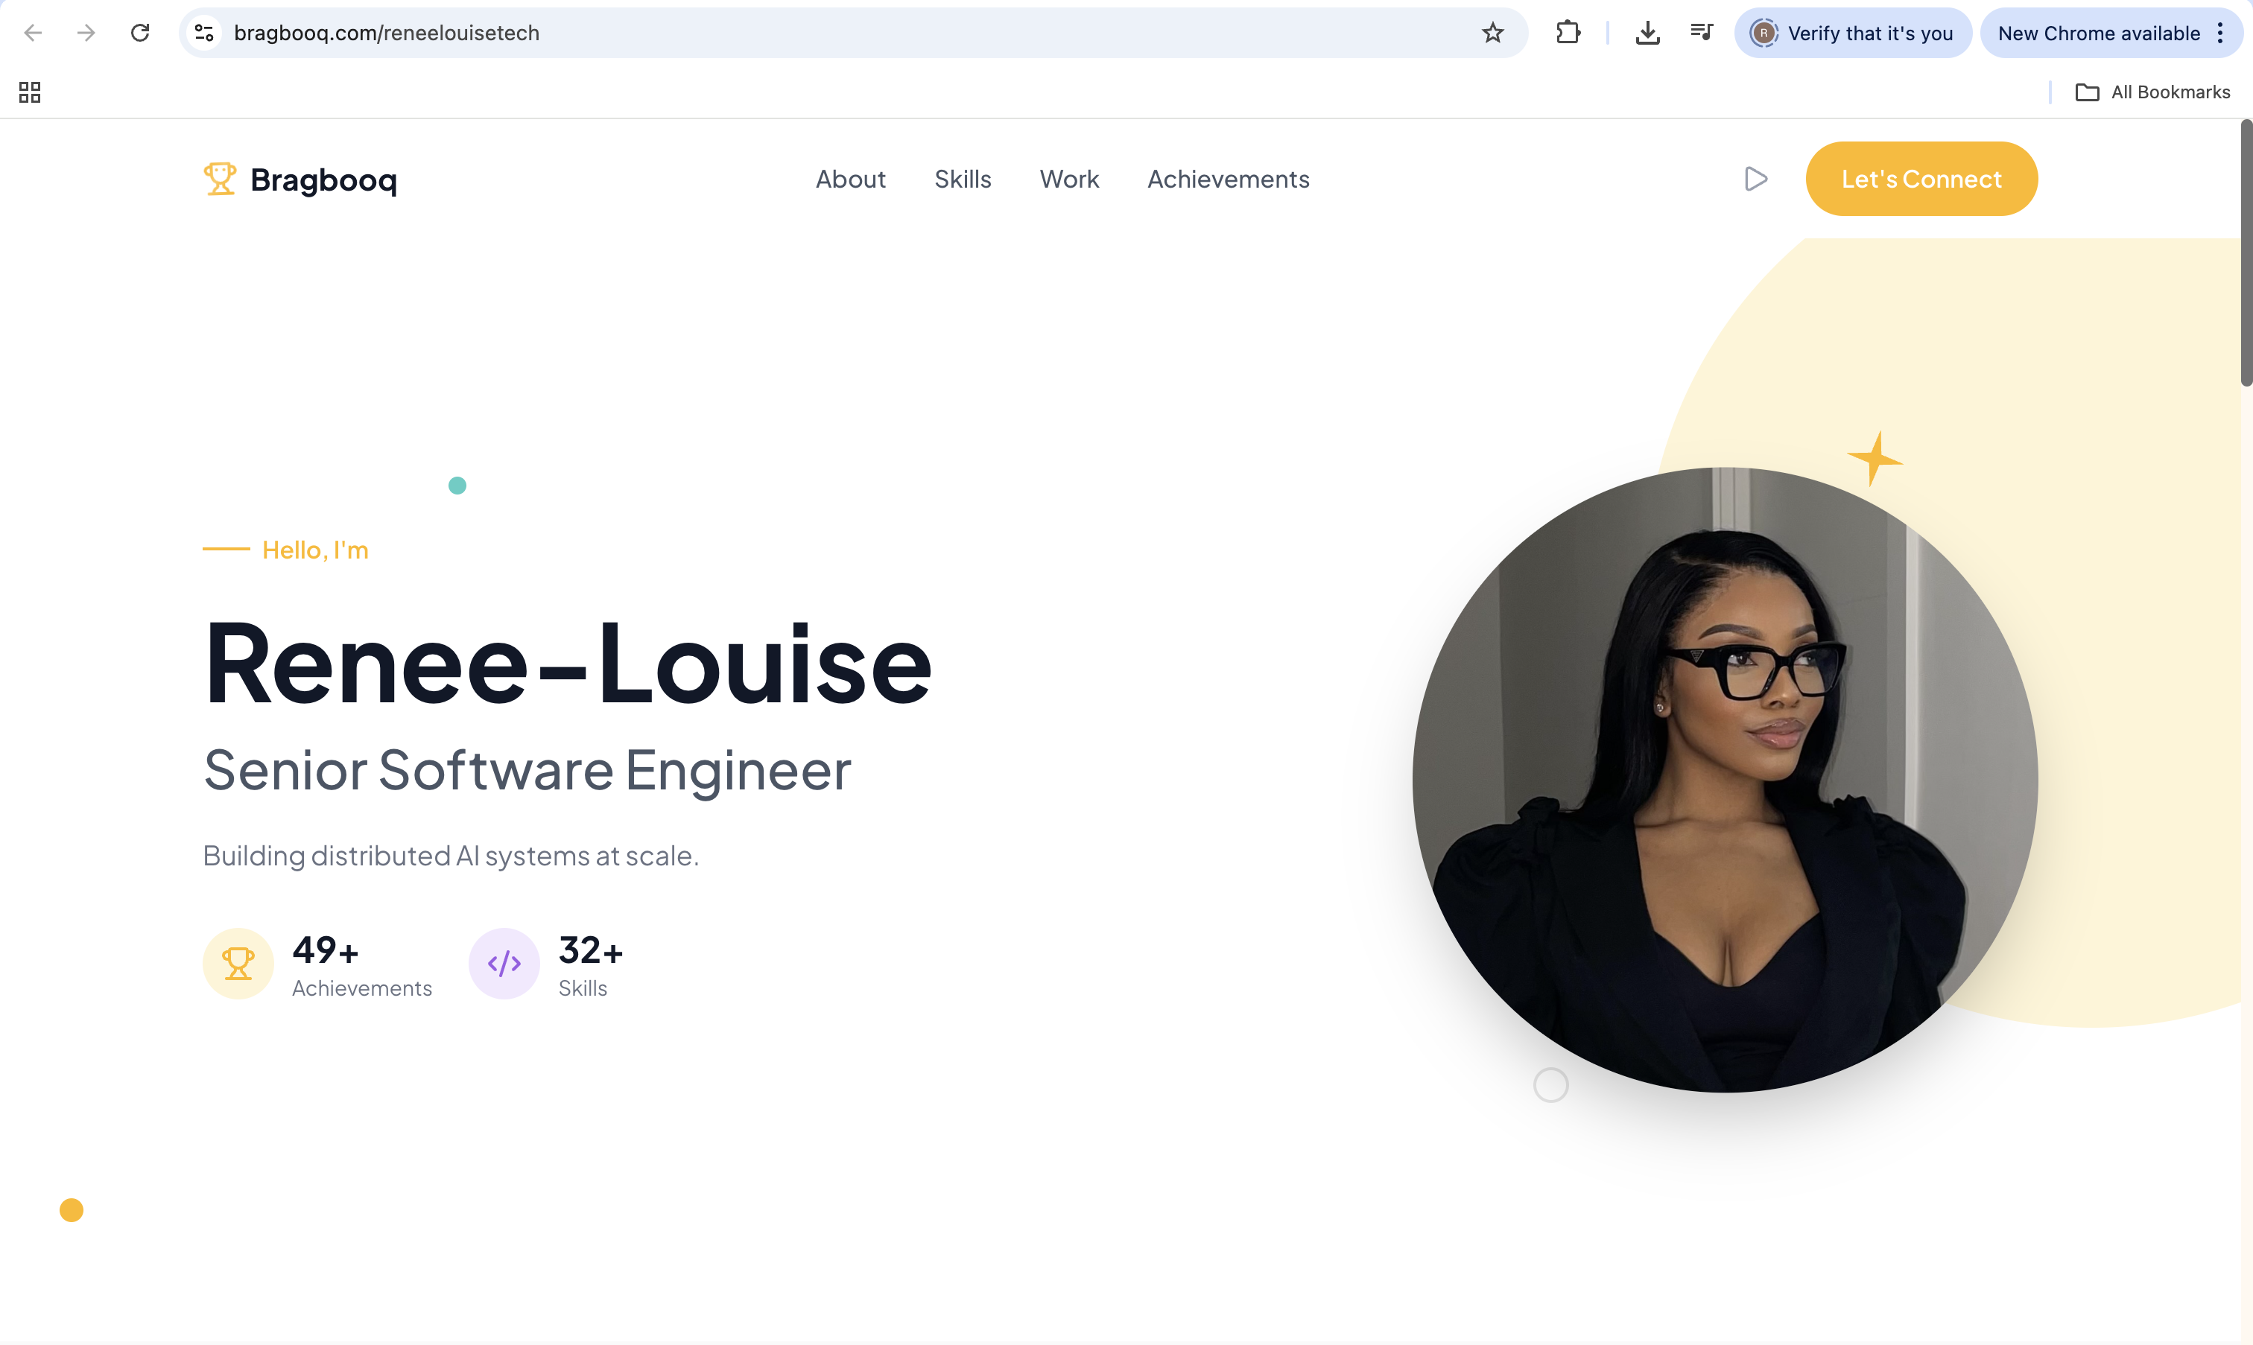Open the Work nav link
This screenshot has width=2253, height=1345.
[1069, 179]
